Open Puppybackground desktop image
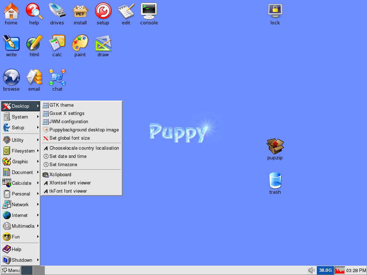 pyautogui.click(x=81, y=130)
